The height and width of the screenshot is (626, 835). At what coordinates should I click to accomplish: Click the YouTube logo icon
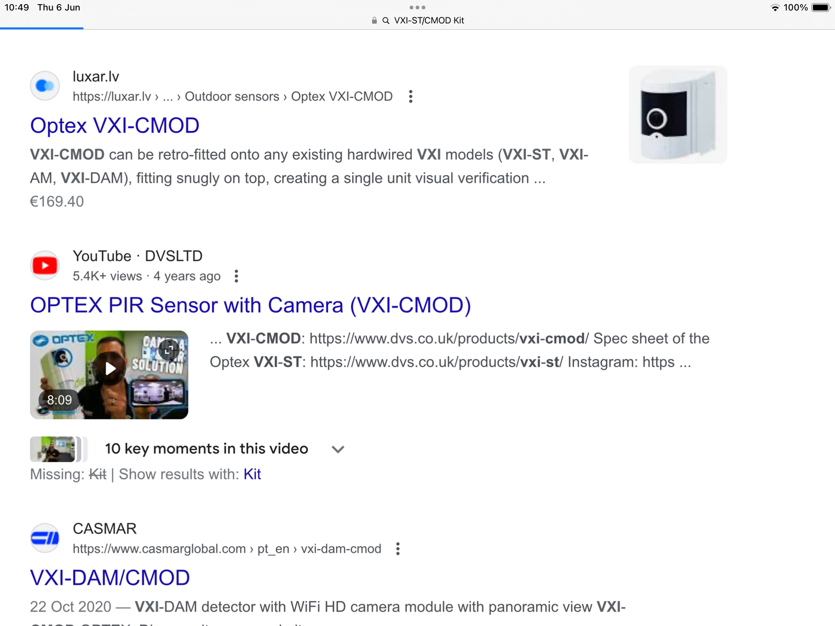(45, 266)
